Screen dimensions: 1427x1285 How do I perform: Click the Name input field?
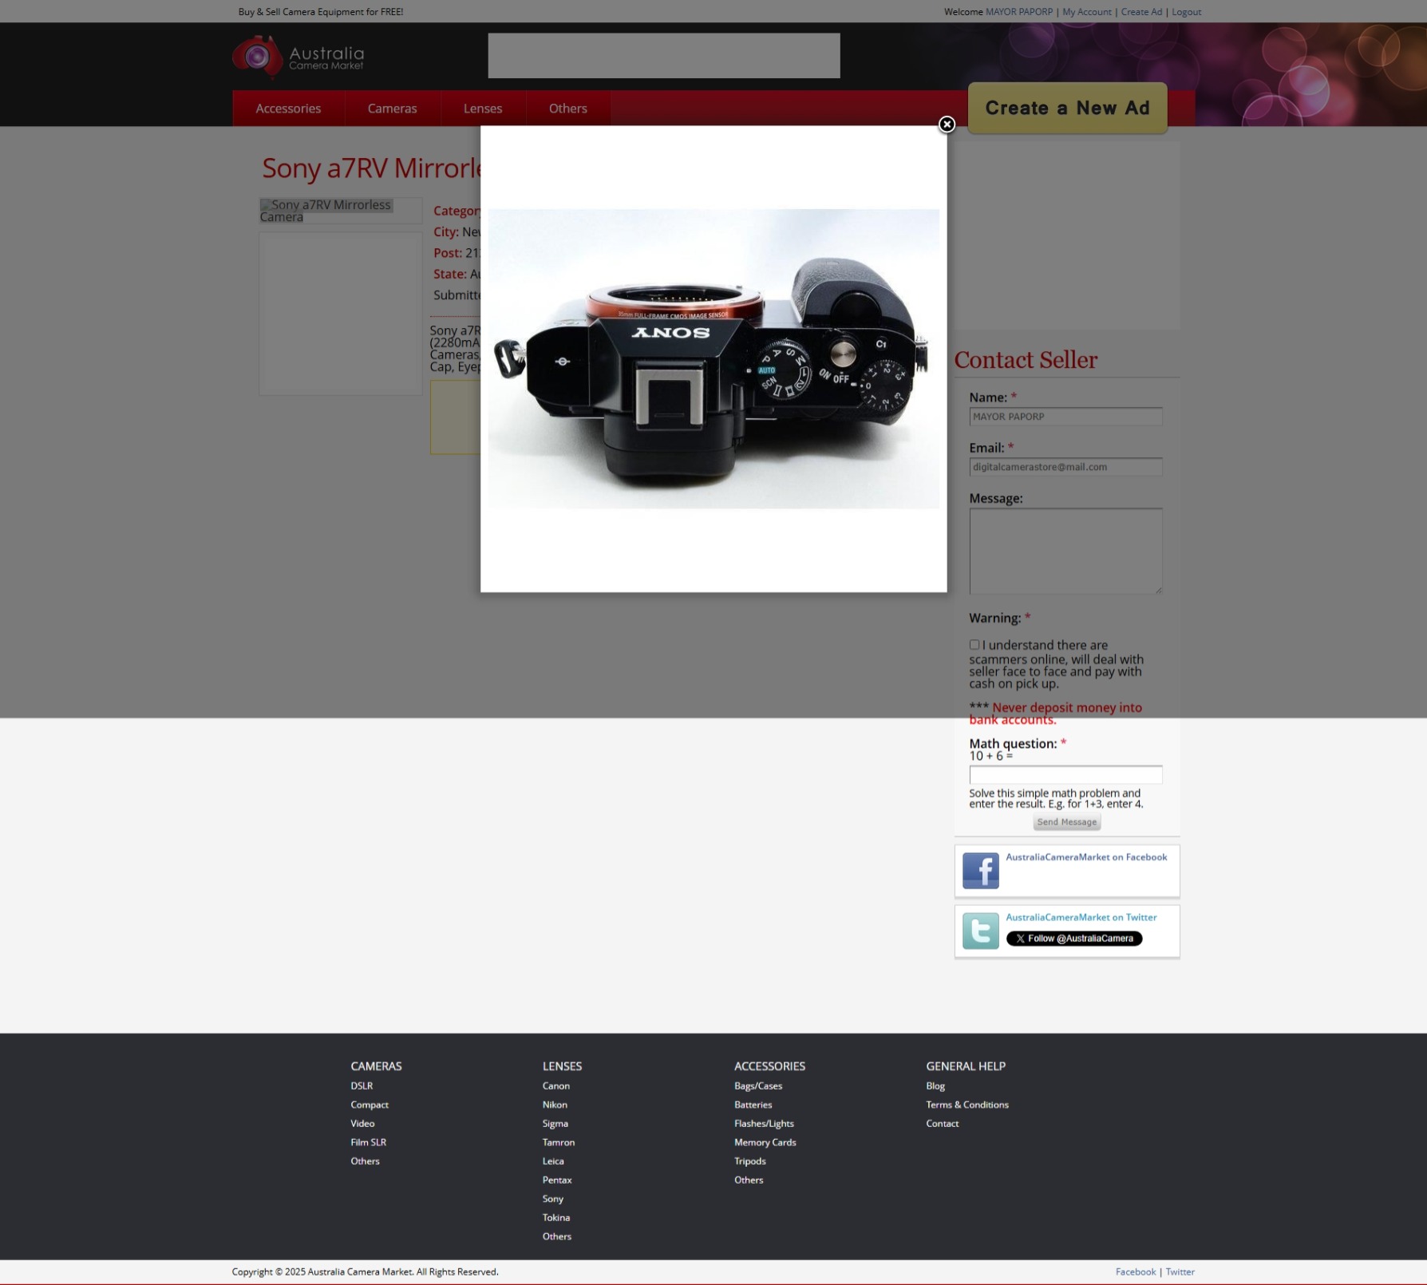(x=1065, y=417)
